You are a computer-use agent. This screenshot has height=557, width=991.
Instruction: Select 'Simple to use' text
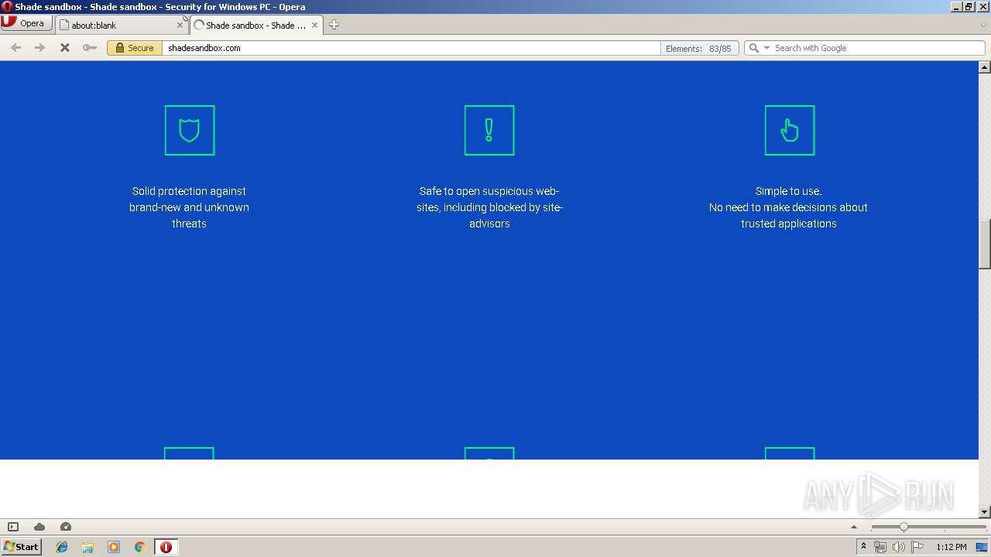click(x=788, y=191)
